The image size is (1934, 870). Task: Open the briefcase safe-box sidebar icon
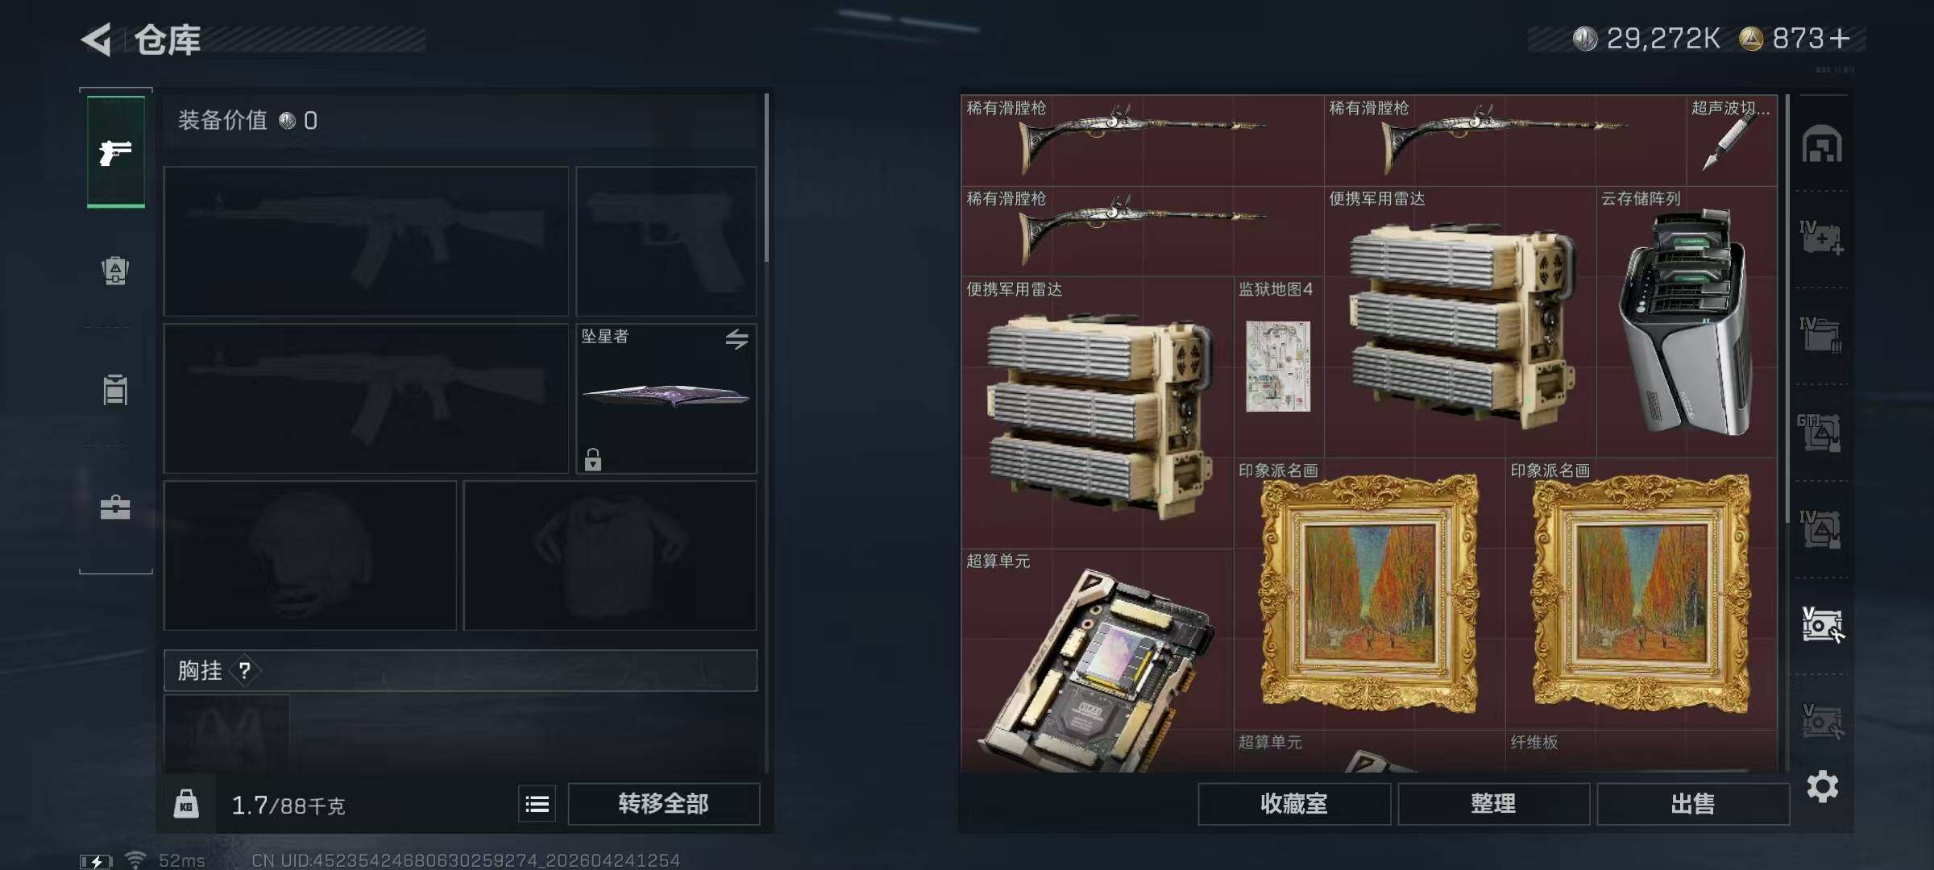pos(115,507)
